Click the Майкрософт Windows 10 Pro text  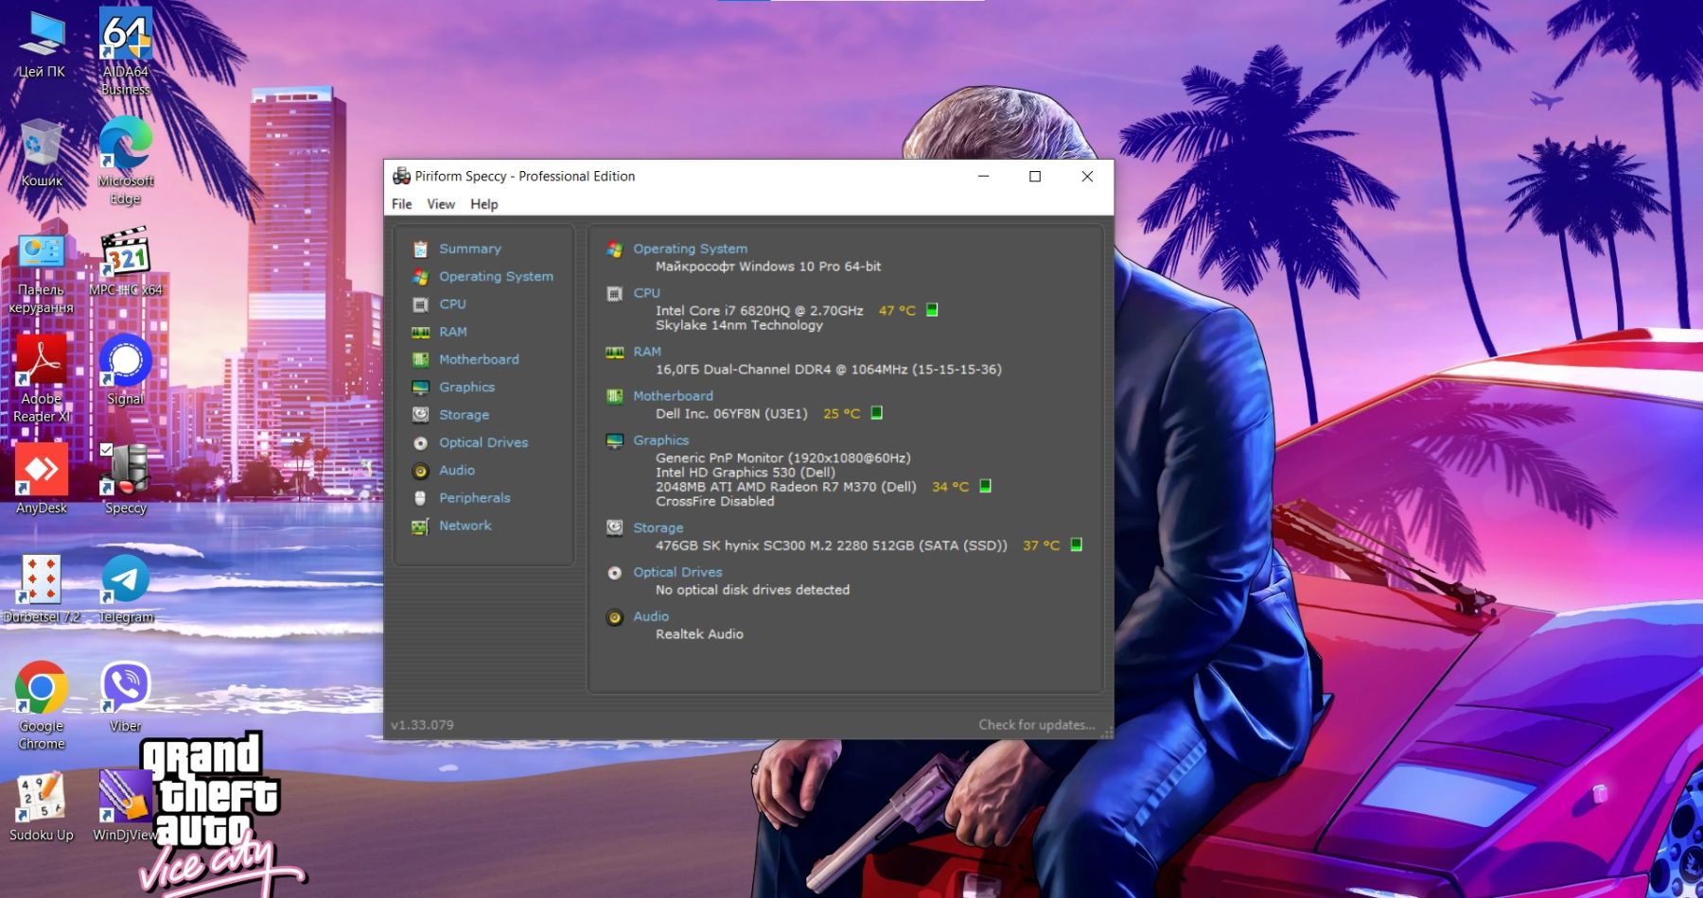[768, 267]
